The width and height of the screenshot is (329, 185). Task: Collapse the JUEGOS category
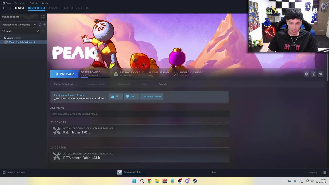[2, 38]
